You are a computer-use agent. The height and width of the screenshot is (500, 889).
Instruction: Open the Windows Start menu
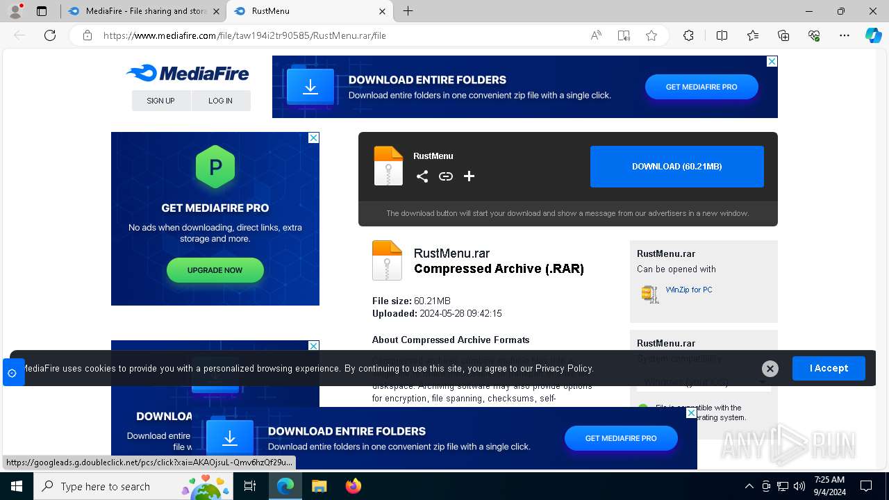16,486
